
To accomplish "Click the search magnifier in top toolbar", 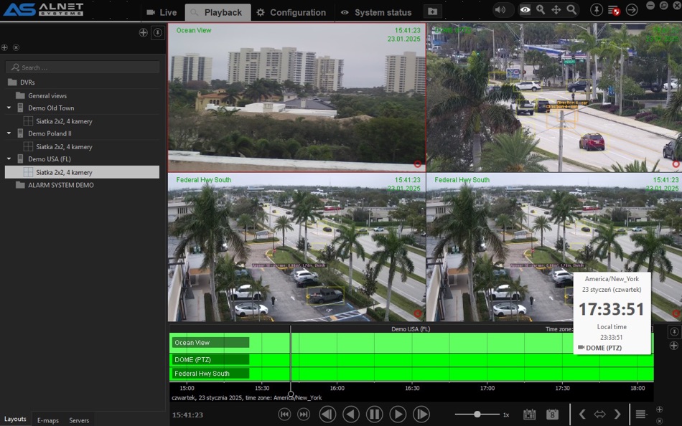I will [x=571, y=10].
